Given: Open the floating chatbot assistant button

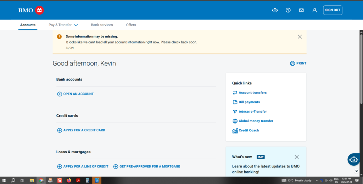Looking at the screenshot, I should pyautogui.click(x=353, y=159).
